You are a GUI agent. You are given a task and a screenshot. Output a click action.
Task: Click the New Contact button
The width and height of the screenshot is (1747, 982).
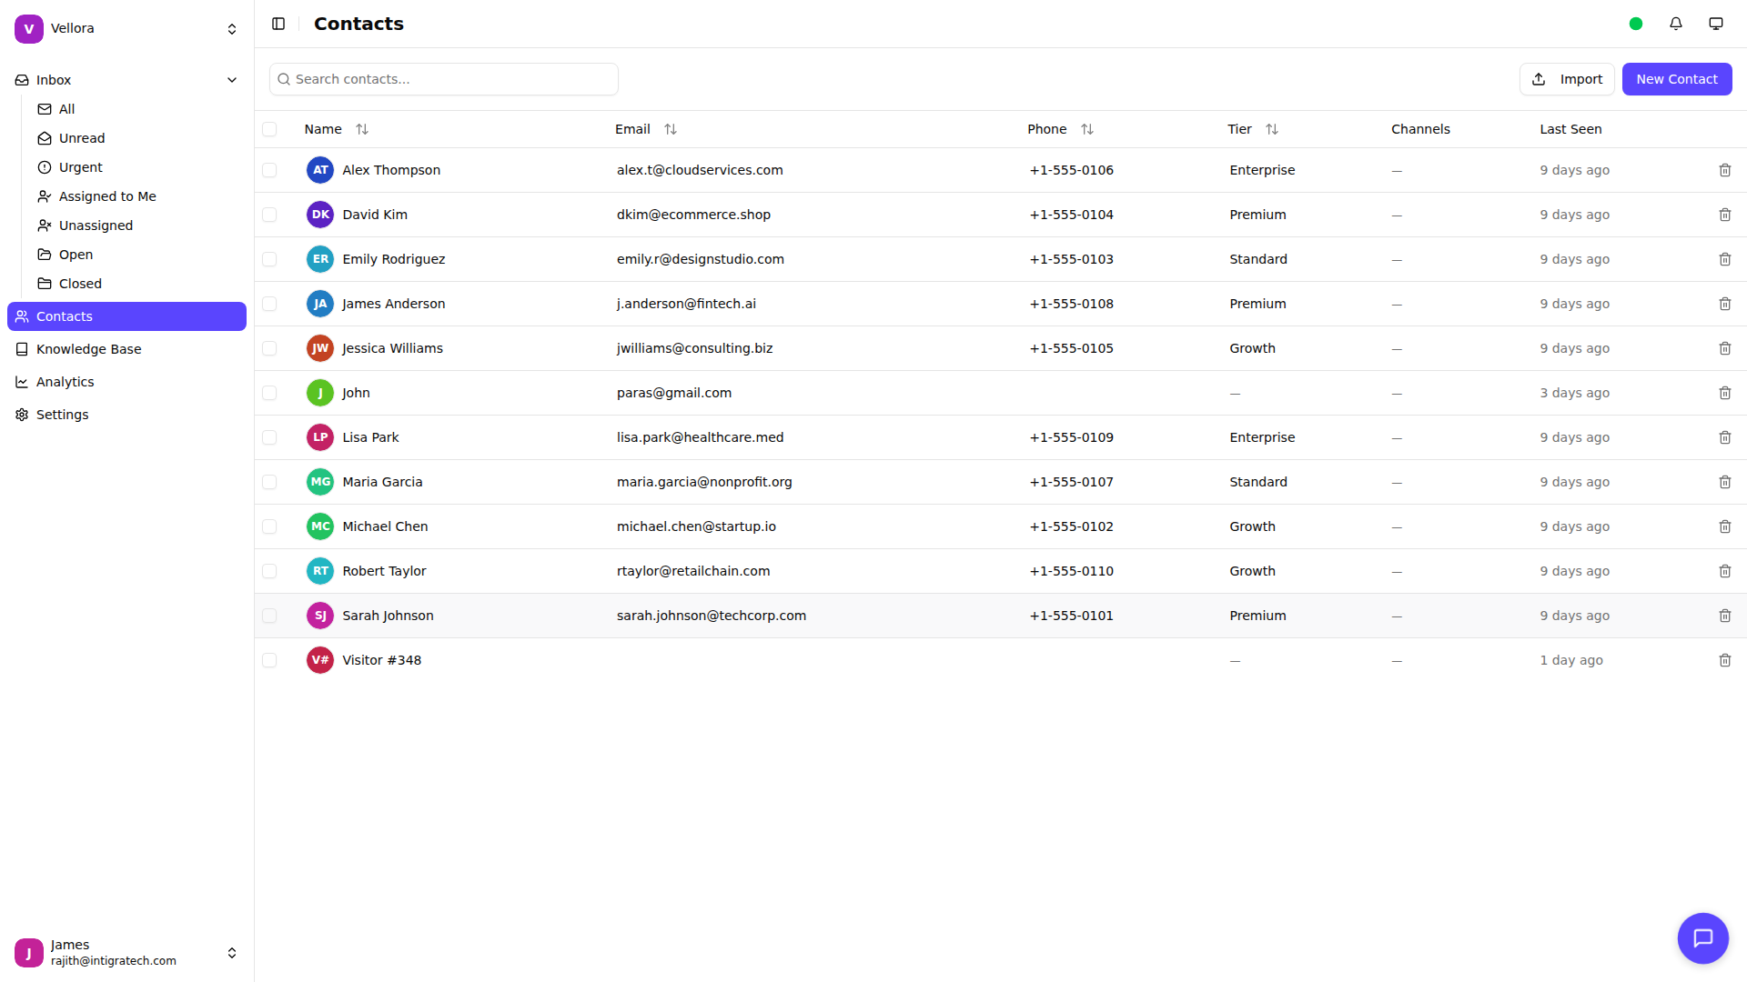1677,79
